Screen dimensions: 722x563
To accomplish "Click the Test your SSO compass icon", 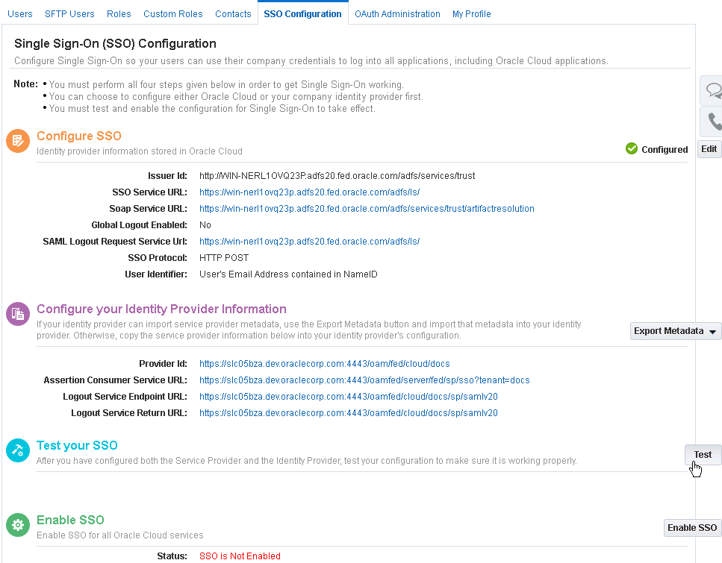I will [17, 450].
